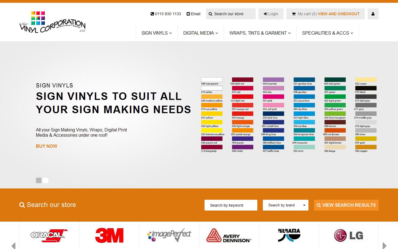Image resolution: width=398 pixels, height=249 pixels.
Task: Click the VIEW SEARCH RESULTS button
Action: click(346, 205)
